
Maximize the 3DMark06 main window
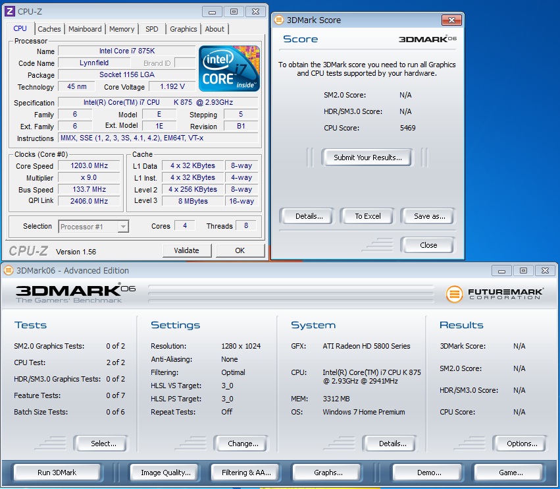point(523,270)
